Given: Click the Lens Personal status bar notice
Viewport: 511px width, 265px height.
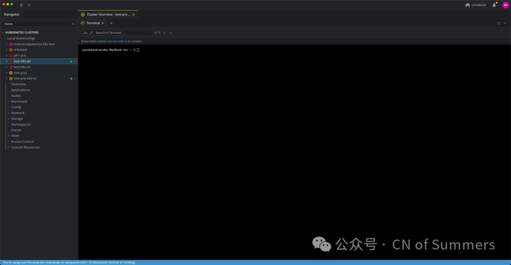Looking at the screenshot, I should click(x=69, y=262).
